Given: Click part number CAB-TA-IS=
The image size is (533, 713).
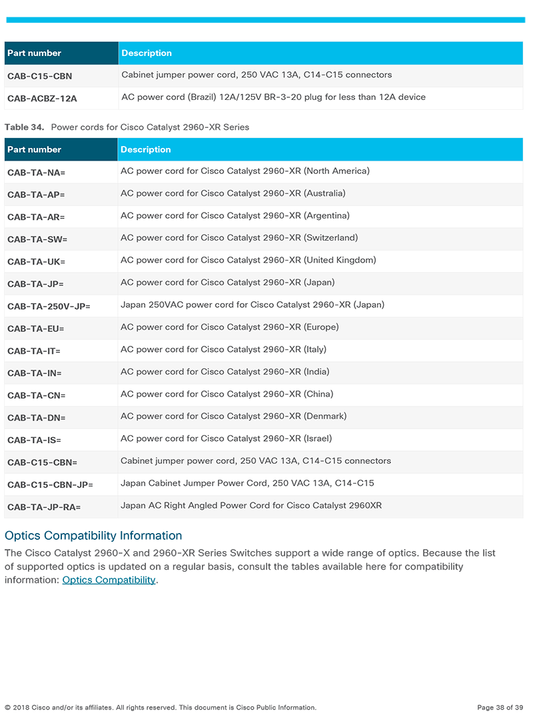Looking at the screenshot, I should coord(34,440).
